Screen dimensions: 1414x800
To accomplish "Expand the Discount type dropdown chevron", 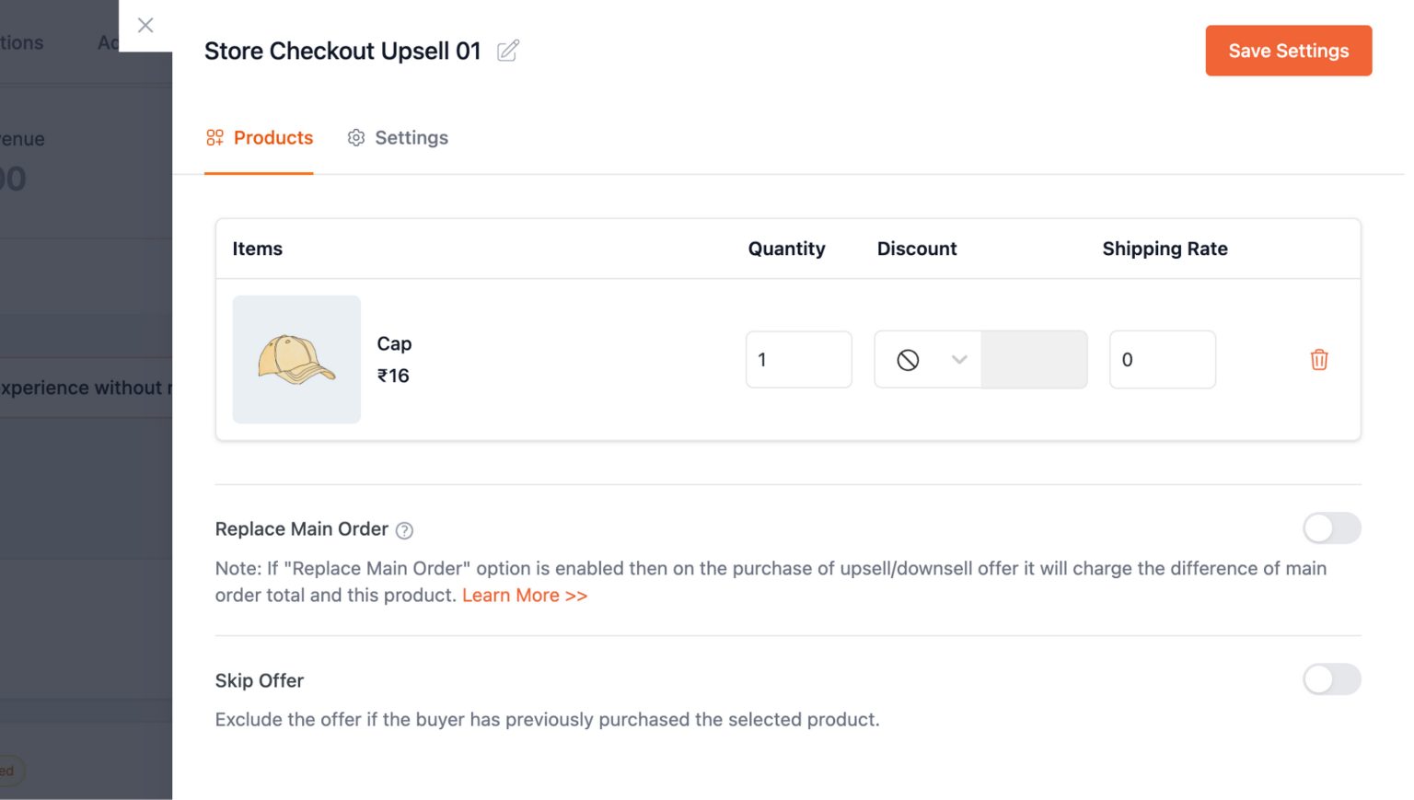I will tap(959, 360).
